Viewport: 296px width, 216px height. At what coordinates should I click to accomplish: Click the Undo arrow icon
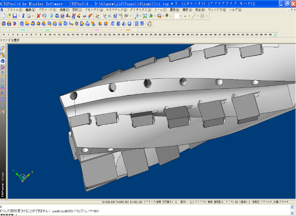(x=44, y=16)
